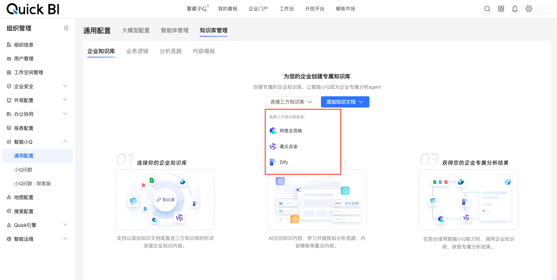Image resolution: width=557 pixels, height=280 pixels.
Task: Click the 组织信息 building icon
Action: click(9, 45)
